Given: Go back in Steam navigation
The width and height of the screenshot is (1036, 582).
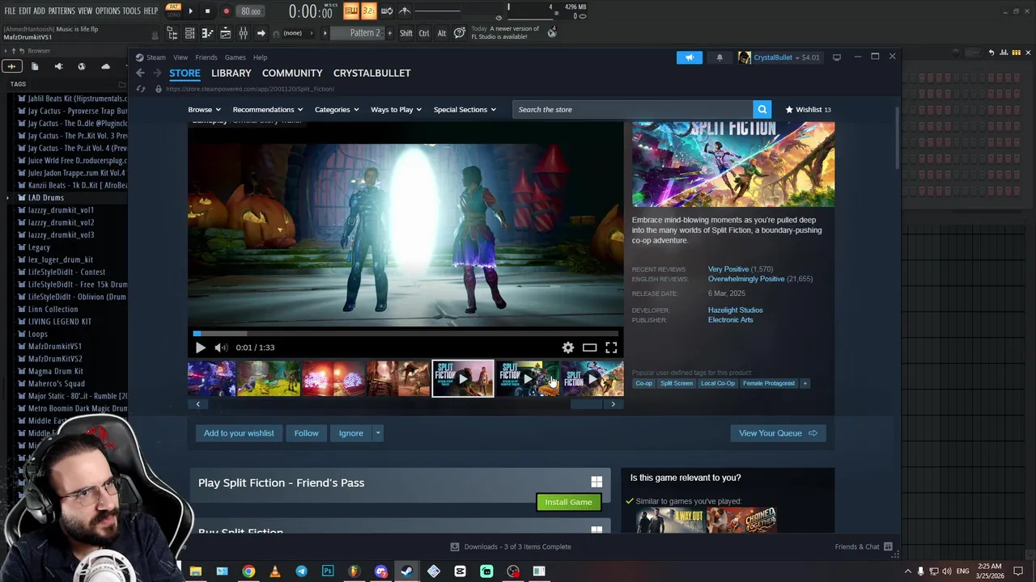Looking at the screenshot, I should coord(140,73).
